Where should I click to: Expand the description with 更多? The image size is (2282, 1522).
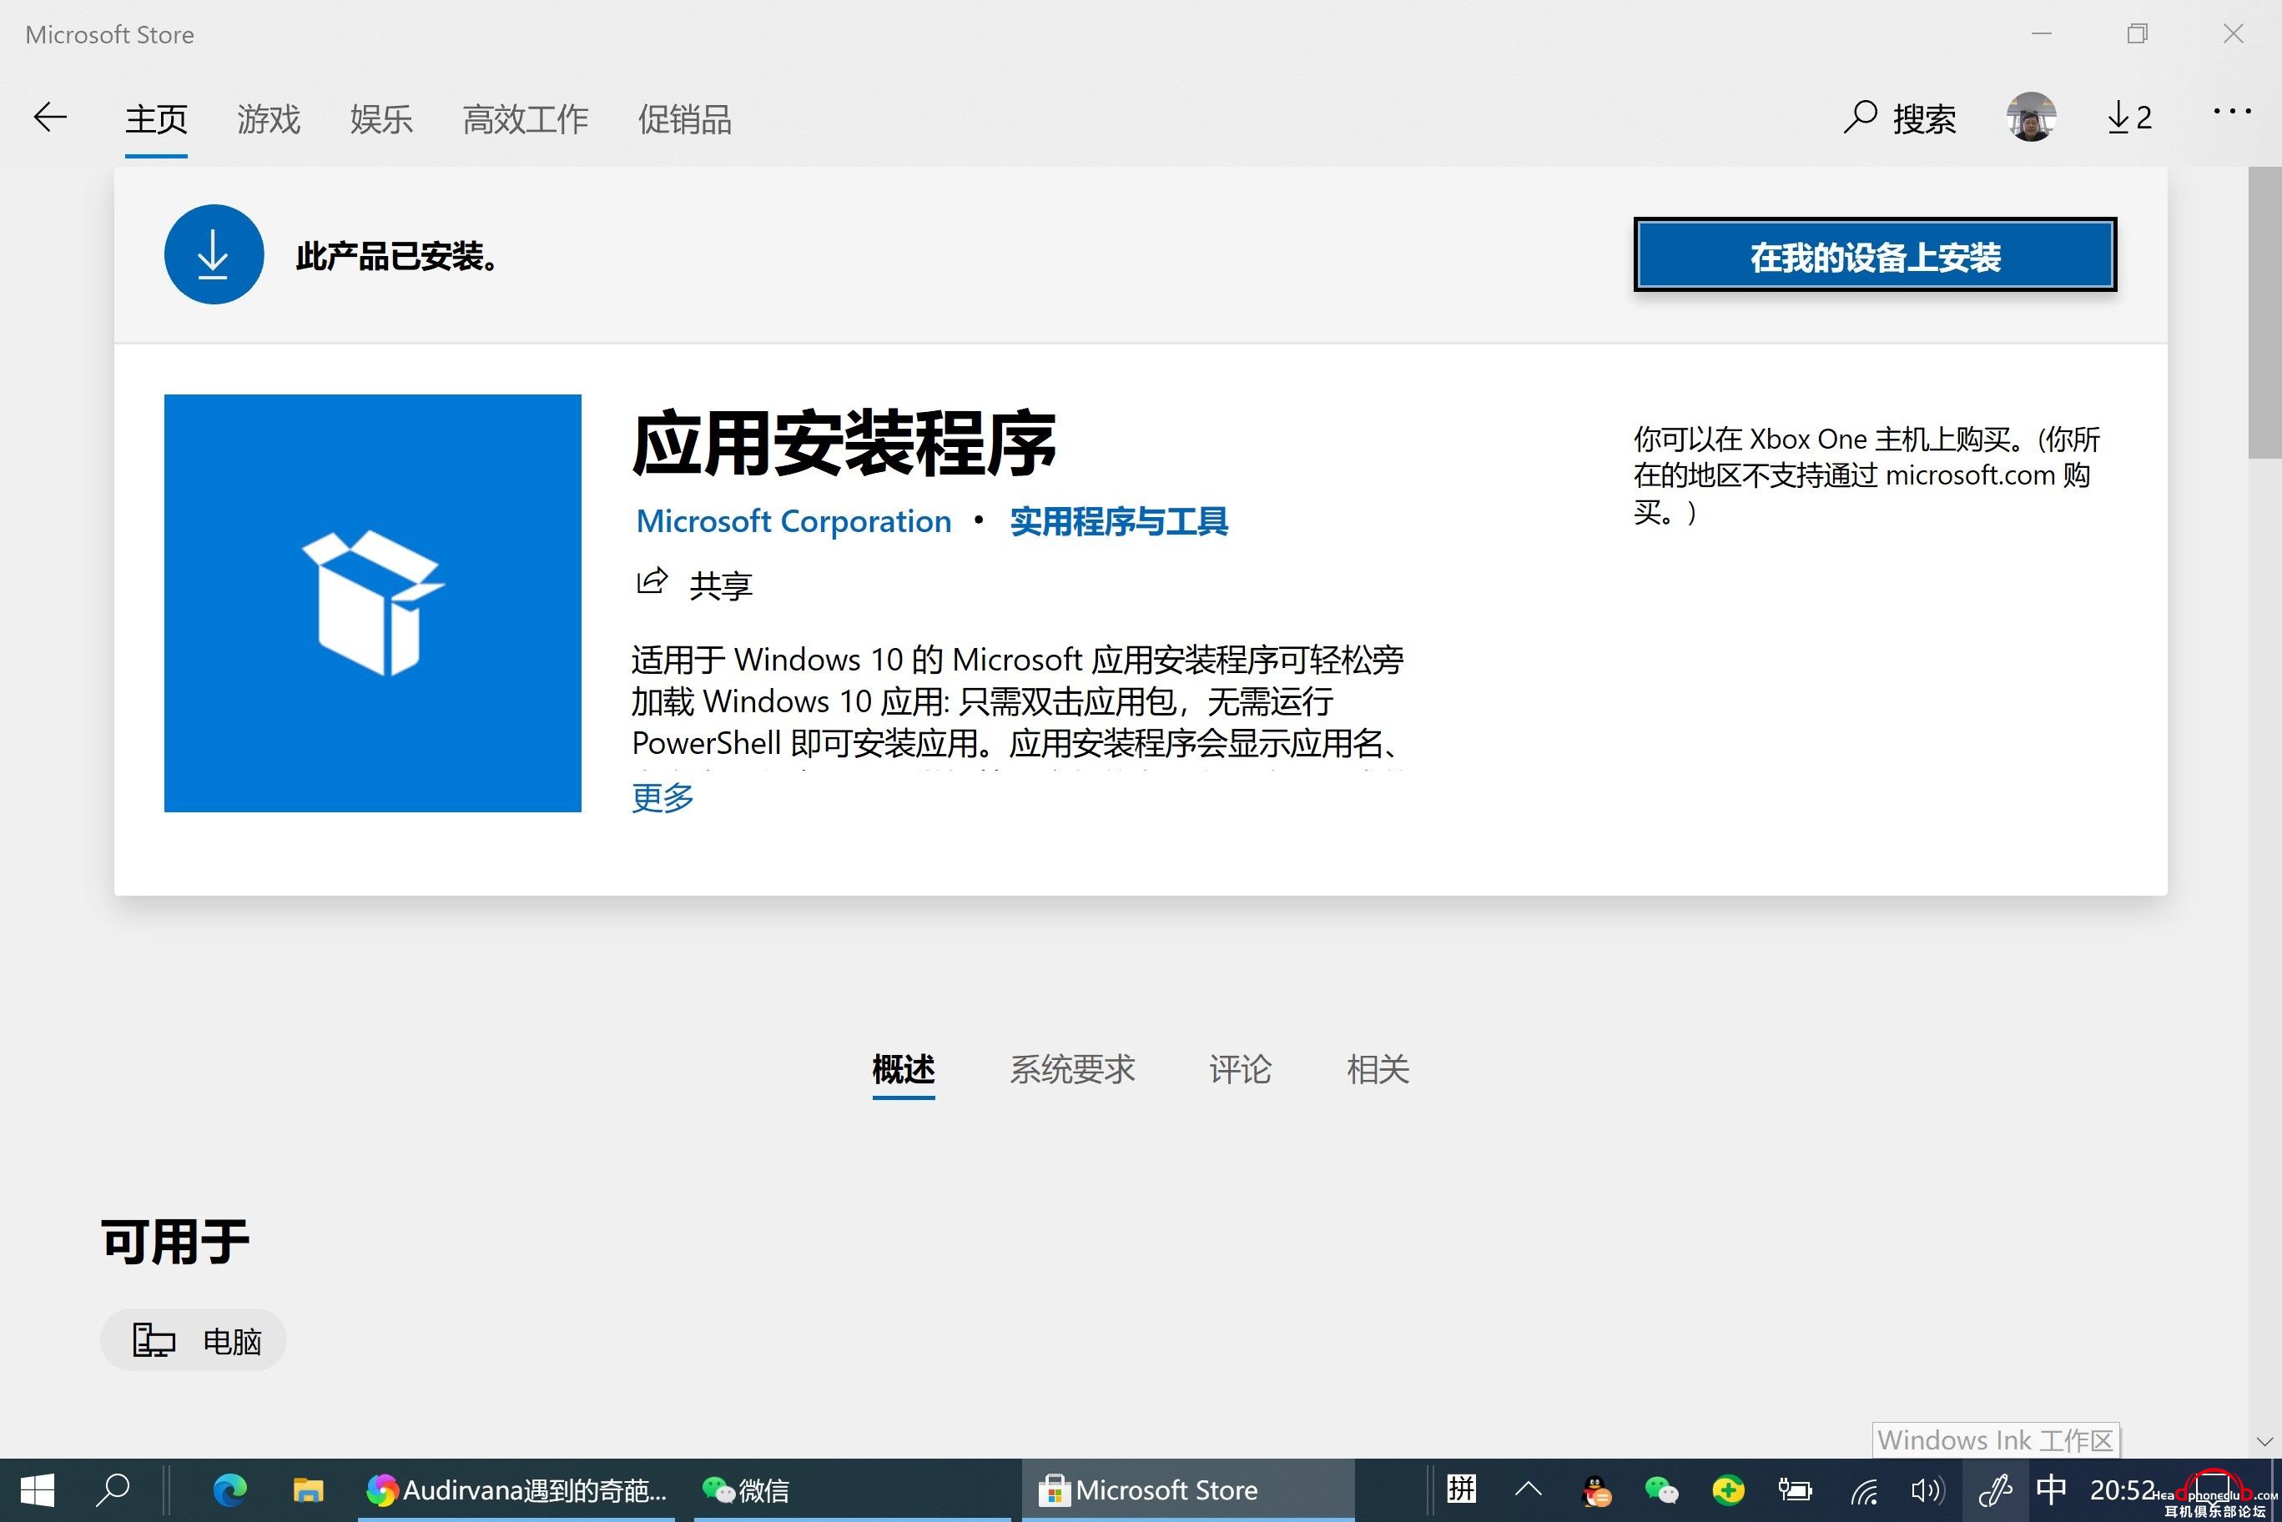coord(662,797)
